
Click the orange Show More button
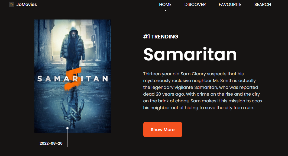[x=163, y=129]
